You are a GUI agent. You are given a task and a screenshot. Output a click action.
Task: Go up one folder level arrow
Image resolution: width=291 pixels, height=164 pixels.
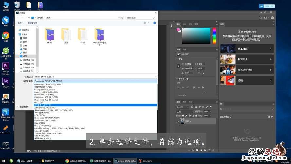[x=29, y=18]
